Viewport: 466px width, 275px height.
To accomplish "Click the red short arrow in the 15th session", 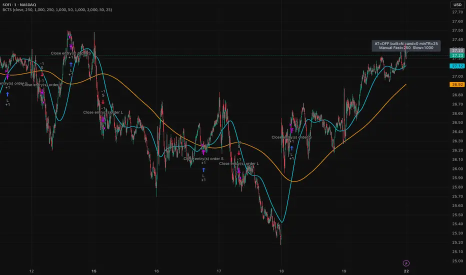I will [103, 102].
